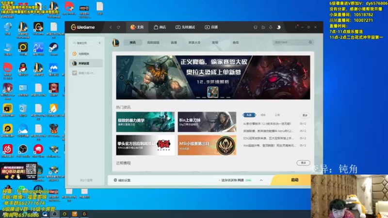Viewport: 388px width, 218px height.
Task: Open the 极致的暴力美学 news card
Action: (145, 122)
